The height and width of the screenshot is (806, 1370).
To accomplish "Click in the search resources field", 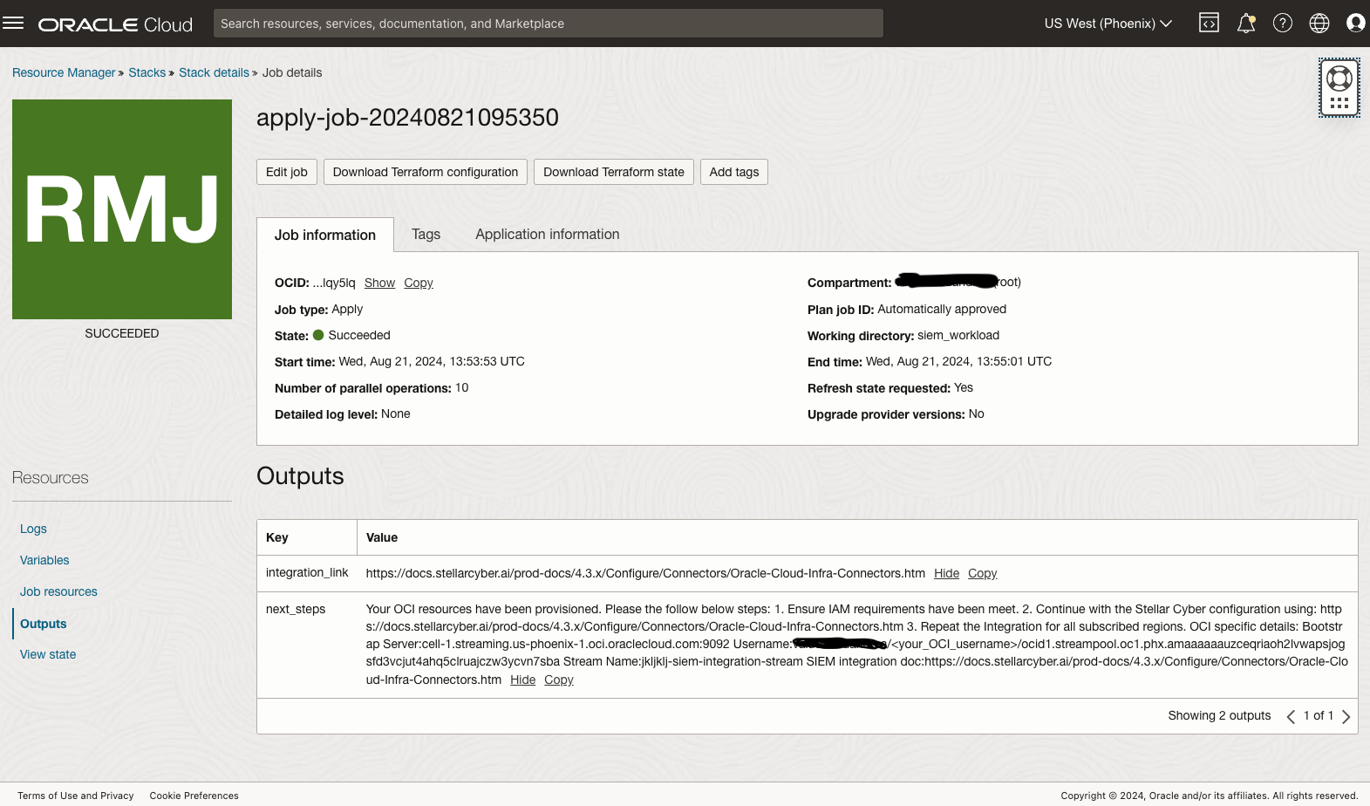I will pos(548,24).
